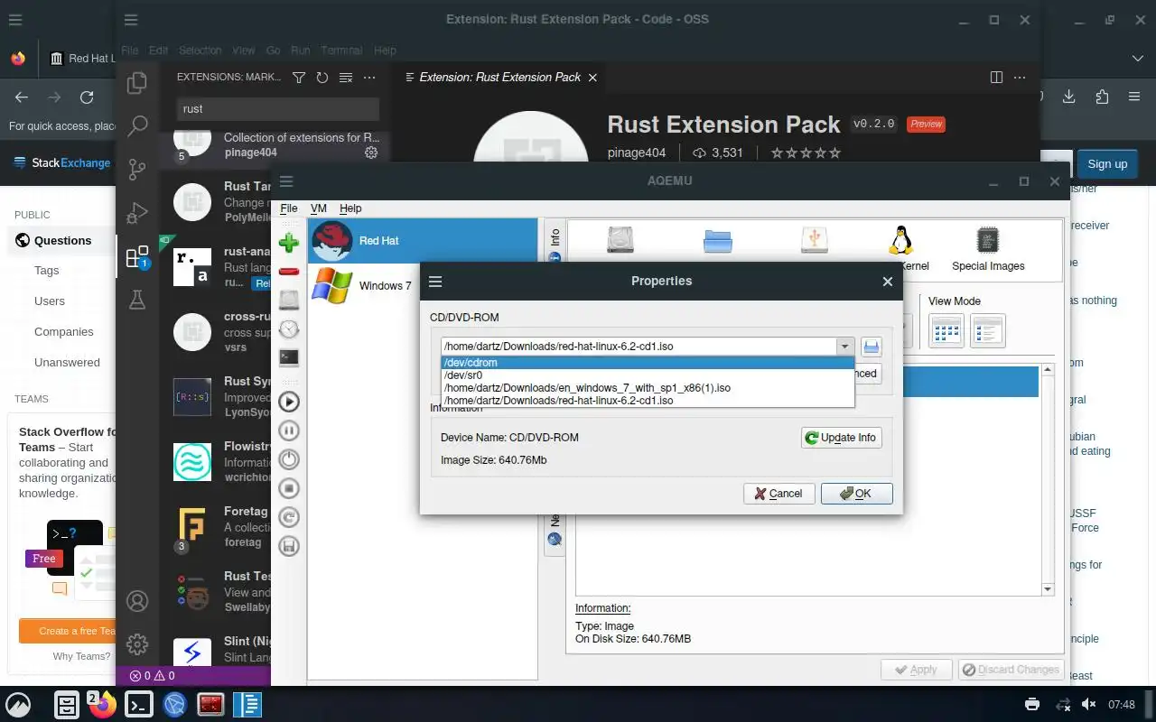Clear extensions search results icon
The image size is (1156, 722).
coord(346,78)
